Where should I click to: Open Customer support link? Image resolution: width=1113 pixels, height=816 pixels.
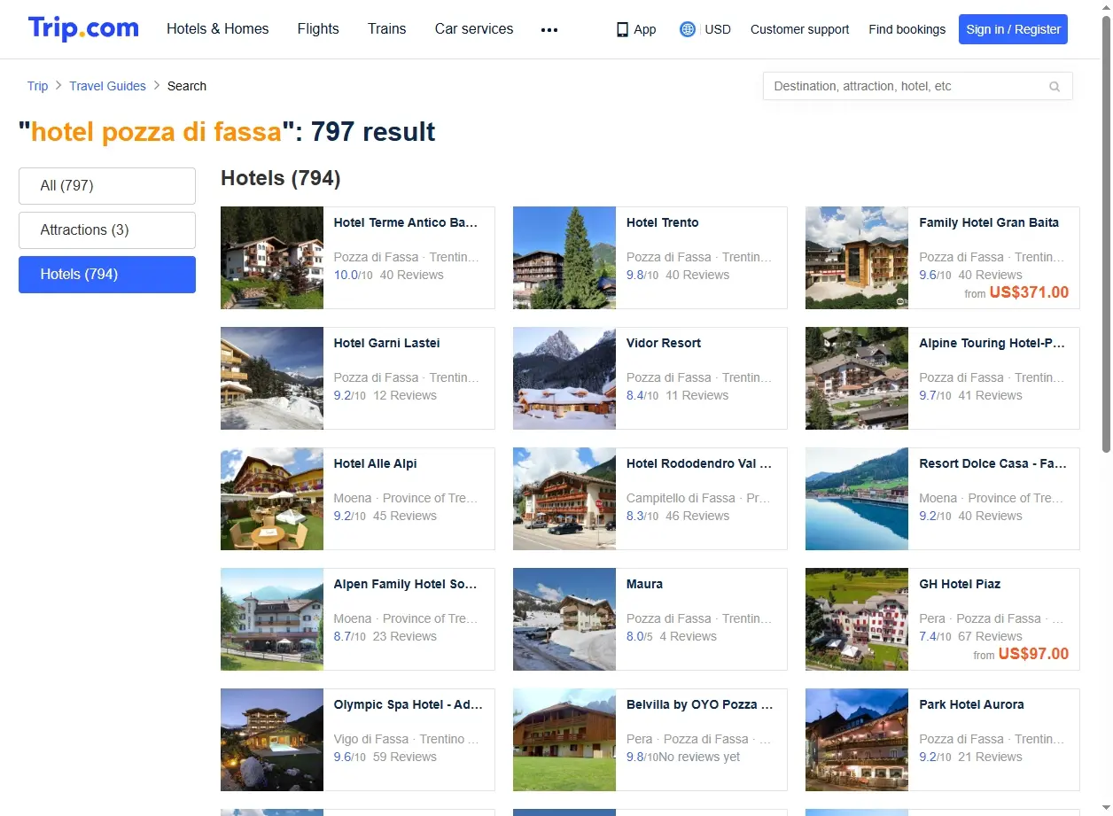[799, 29]
